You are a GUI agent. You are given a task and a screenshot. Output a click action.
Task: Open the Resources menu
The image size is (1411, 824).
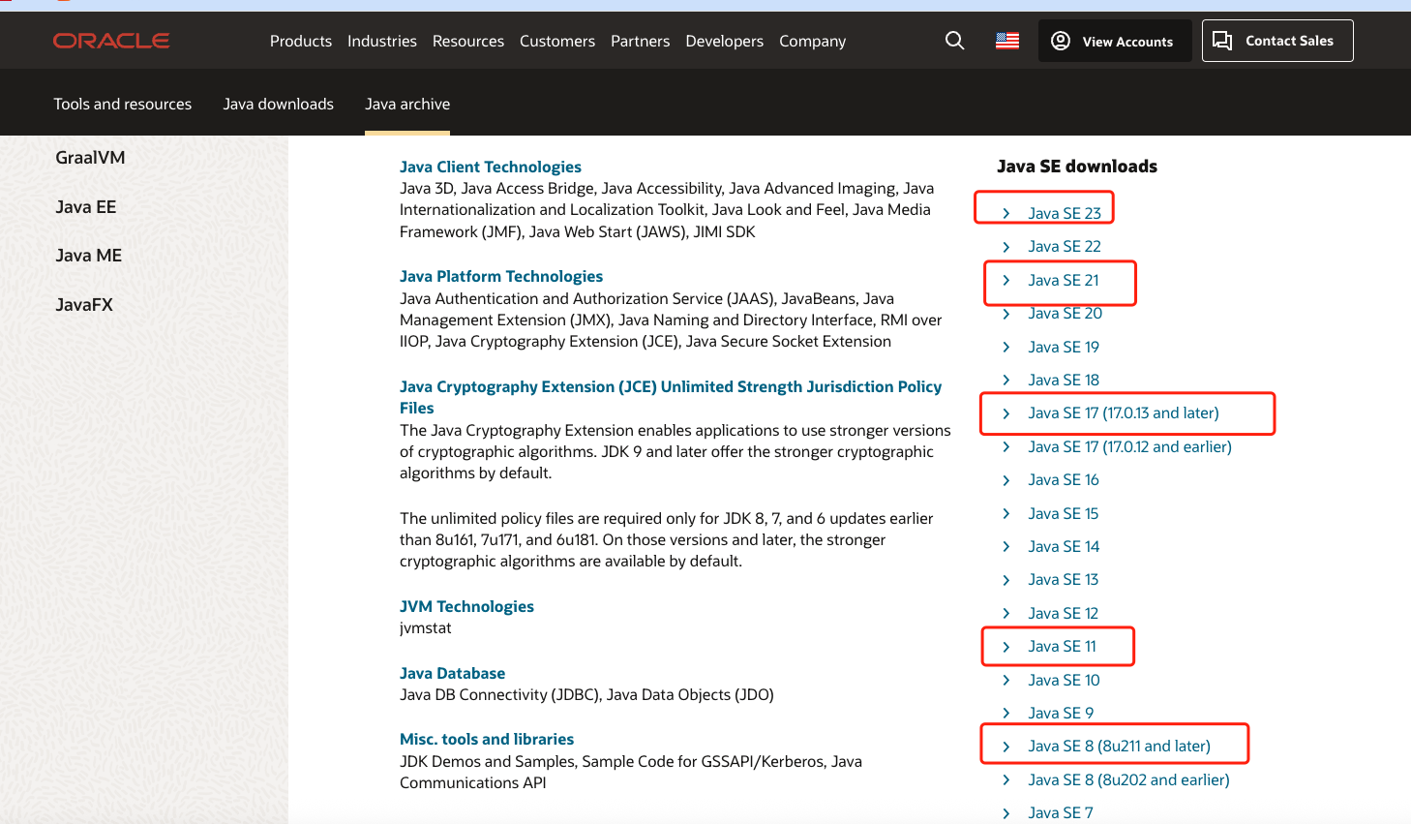468,41
